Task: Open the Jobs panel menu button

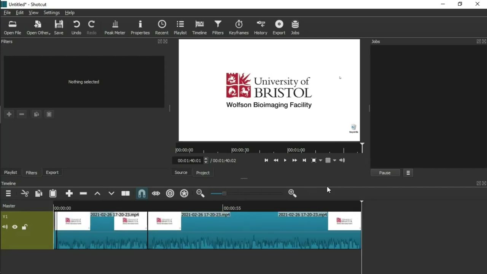Action: (408, 173)
